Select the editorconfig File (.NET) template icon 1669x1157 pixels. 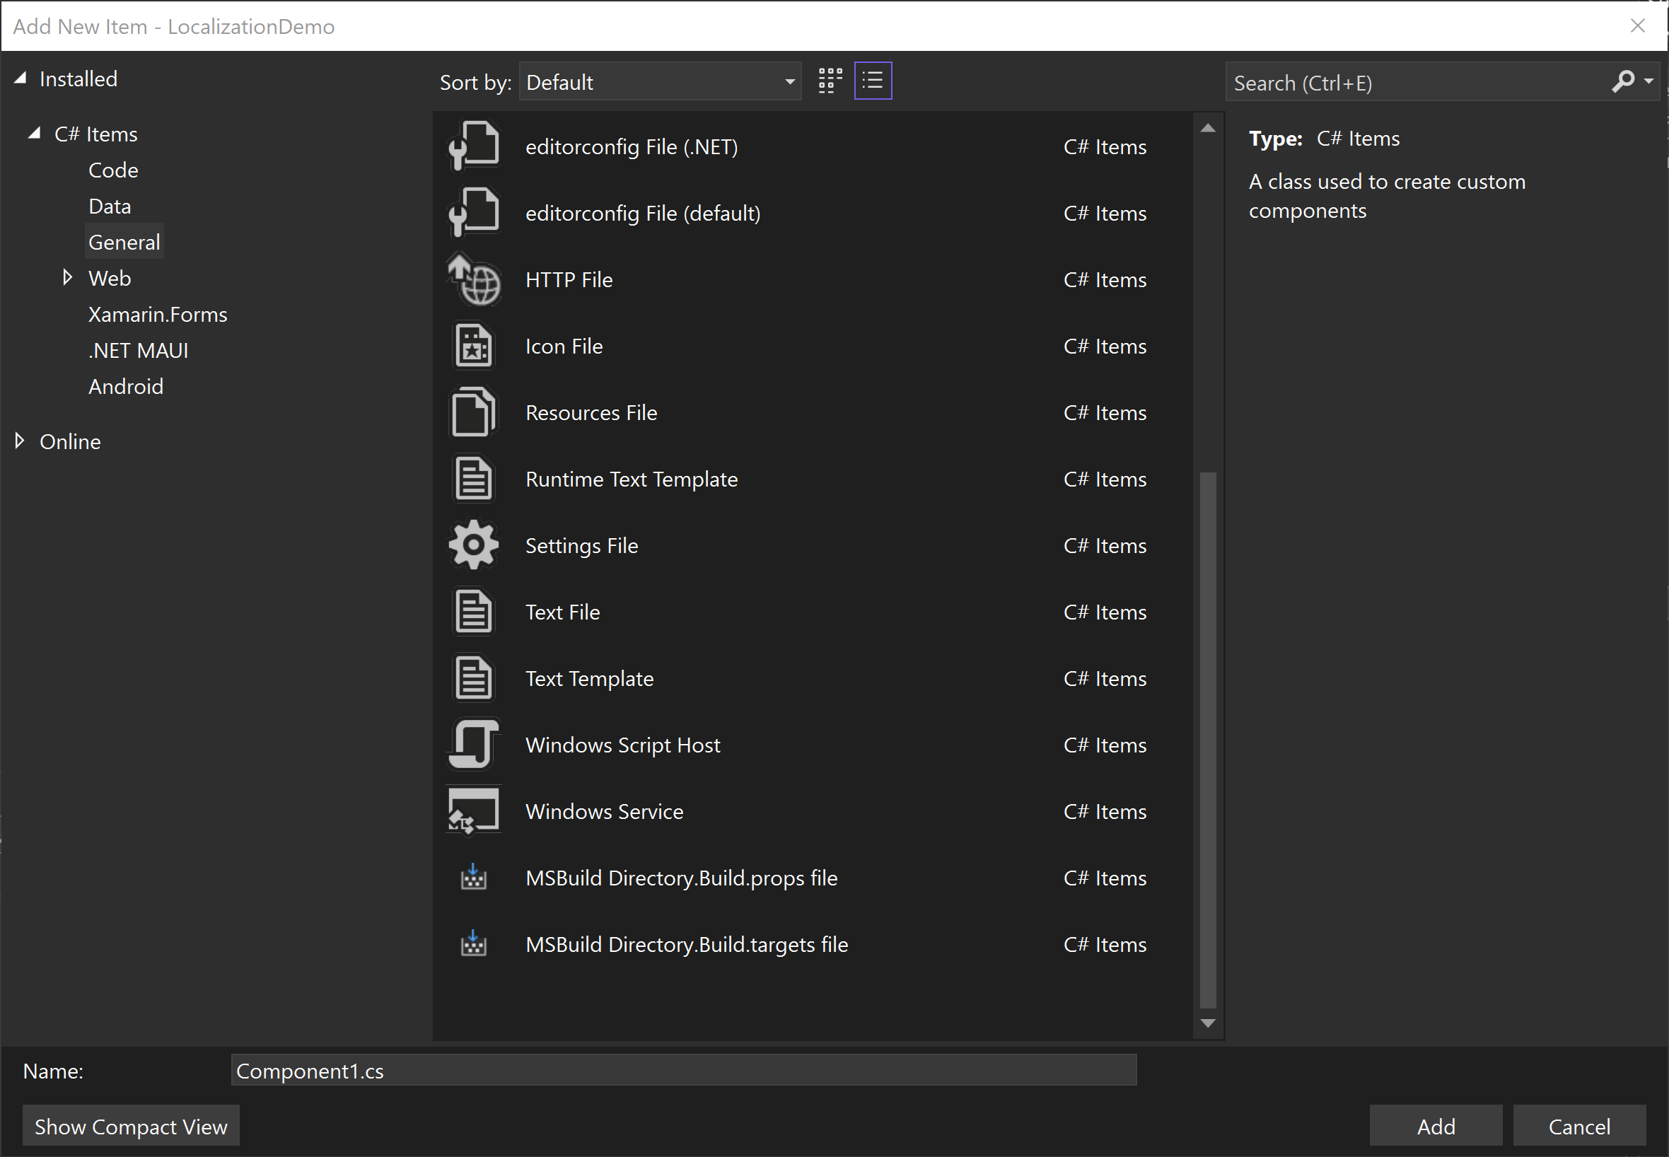(x=474, y=145)
